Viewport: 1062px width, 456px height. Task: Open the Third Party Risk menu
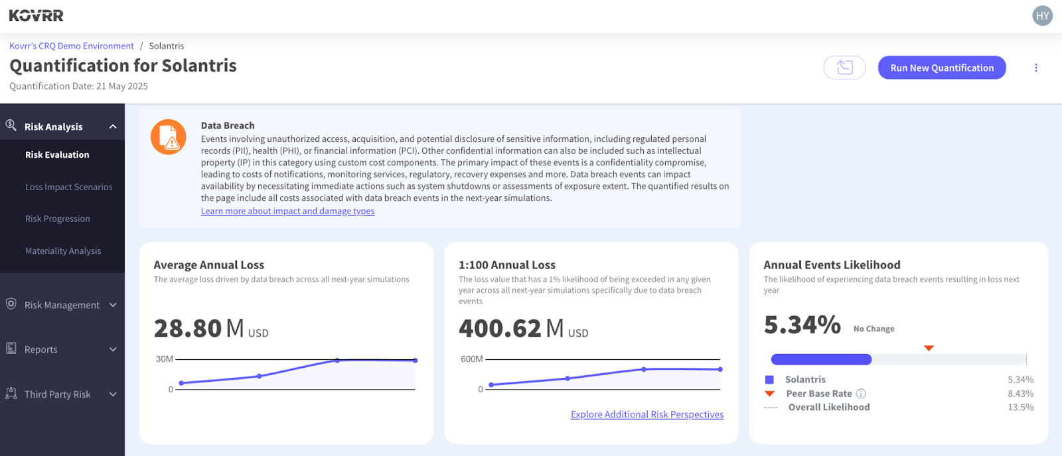62,394
